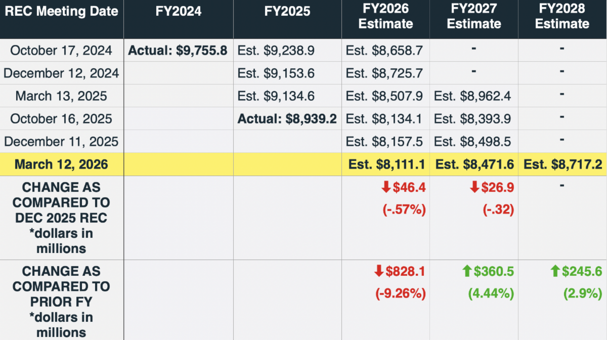The image size is (607, 340).
Task: Click the green up arrow beside $245.6
Action: (555, 272)
